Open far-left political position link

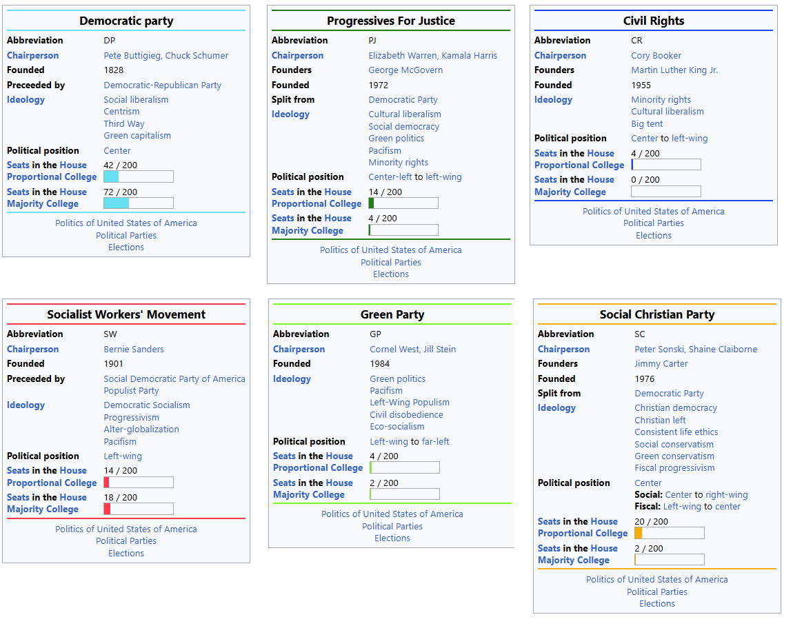pyautogui.click(x=435, y=442)
